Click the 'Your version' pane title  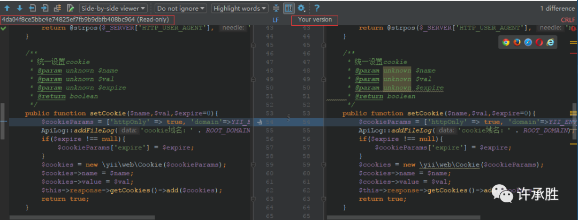pyautogui.click(x=315, y=19)
